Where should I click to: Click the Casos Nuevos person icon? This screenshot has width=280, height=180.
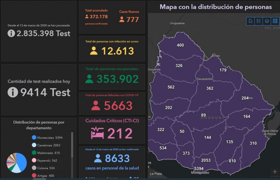click(x=122, y=19)
